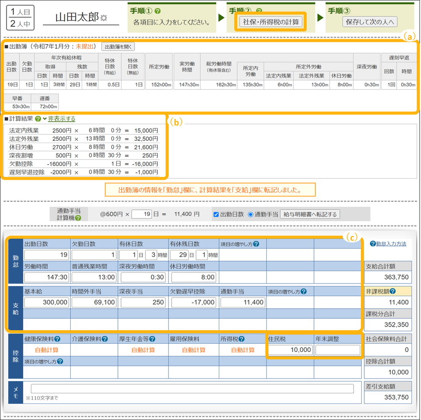This screenshot has width=421, height=420.
Task: Open the 勤怠入力方法 link
Action: [x=388, y=244]
